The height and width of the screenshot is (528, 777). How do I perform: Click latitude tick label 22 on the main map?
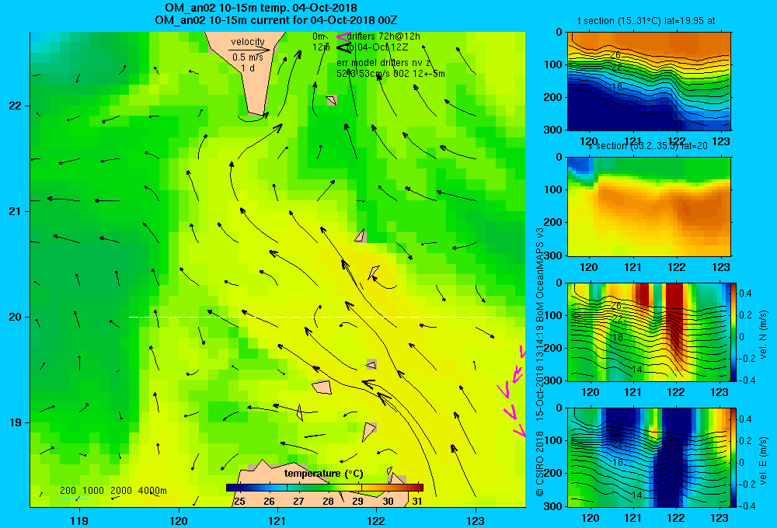click(16, 106)
